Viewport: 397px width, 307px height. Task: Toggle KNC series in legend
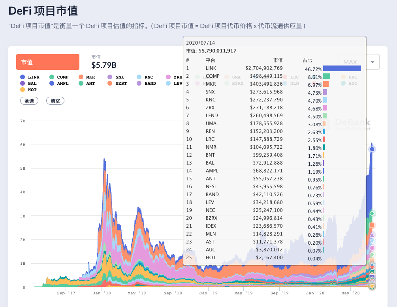tap(145, 77)
